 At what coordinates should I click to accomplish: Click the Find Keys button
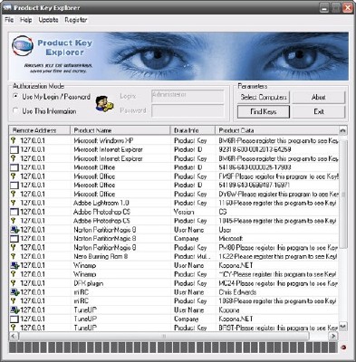point(264,111)
